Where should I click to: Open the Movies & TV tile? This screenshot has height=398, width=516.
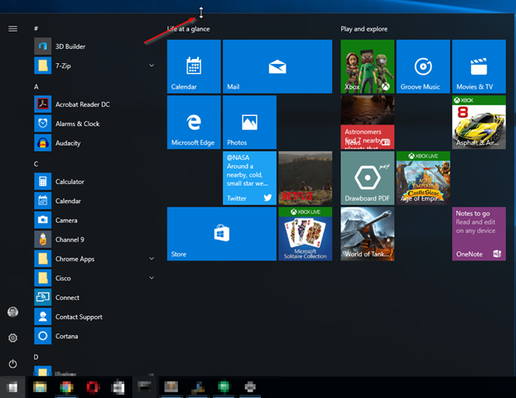pyautogui.click(x=479, y=66)
